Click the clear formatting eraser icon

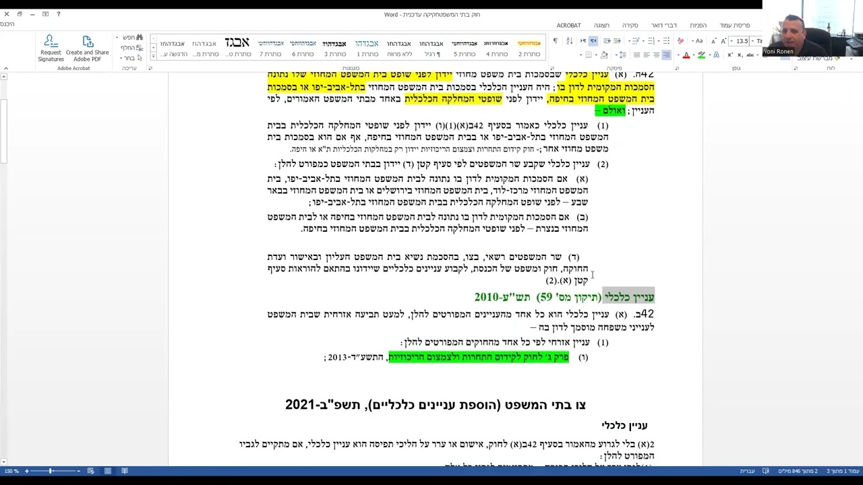click(x=680, y=41)
